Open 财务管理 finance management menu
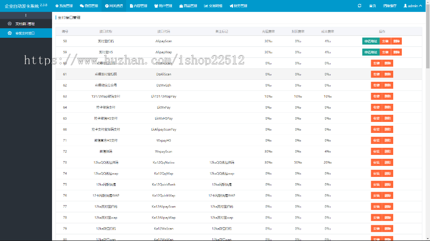 click(238, 6)
